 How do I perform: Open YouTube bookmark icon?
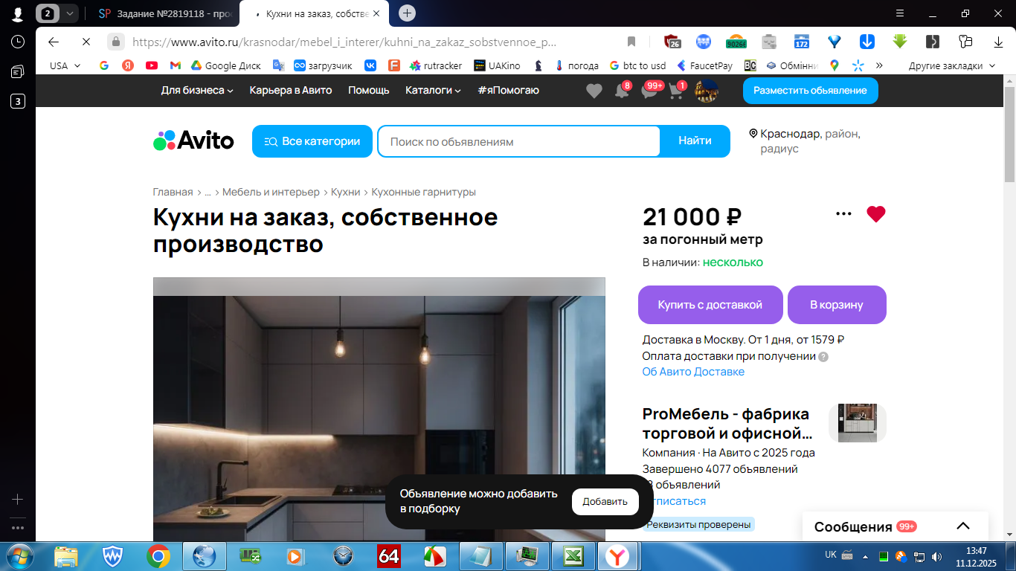pos(152,65)
